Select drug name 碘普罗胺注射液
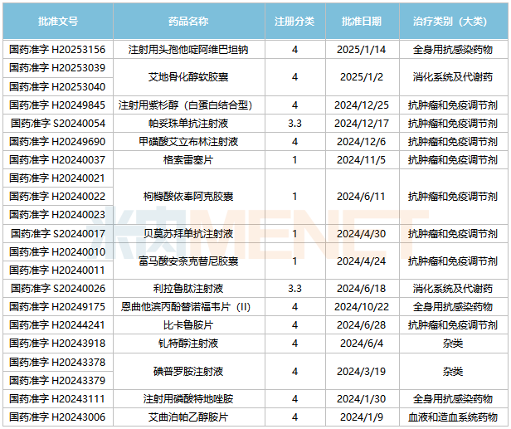 click(188, 371)
